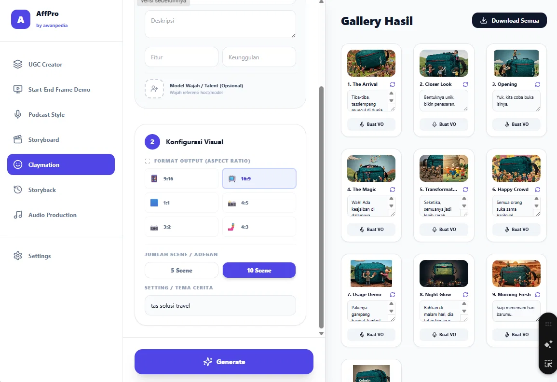Click down arrow in "7. Usage Demo" textbox
Image resolution: width=557 pixels, height=382 pixels.
(391, 311)
